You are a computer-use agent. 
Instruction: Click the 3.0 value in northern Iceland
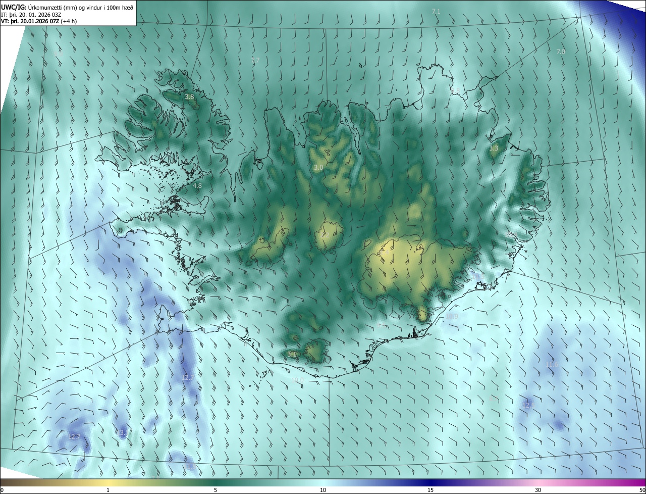coord(318,167)
